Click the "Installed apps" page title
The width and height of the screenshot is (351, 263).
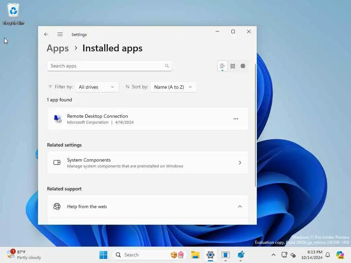(x=112, y=48)
